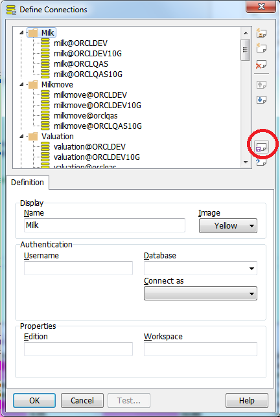Click the Milkmove folder icon
280x417 pixels.
[x=33, y=85]
